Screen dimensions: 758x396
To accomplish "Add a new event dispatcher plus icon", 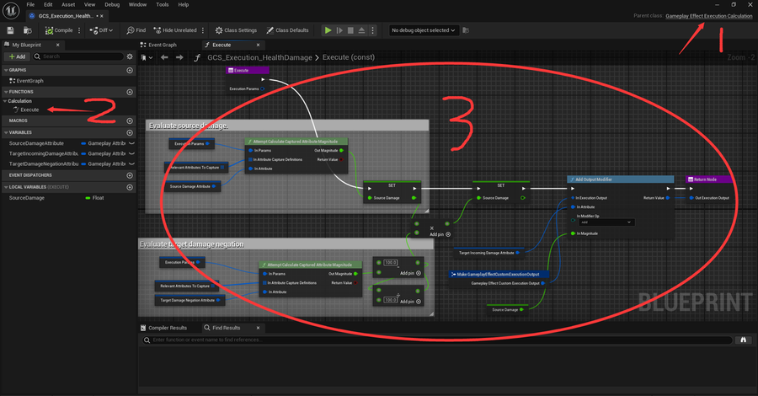I will [x=130, y=175].
